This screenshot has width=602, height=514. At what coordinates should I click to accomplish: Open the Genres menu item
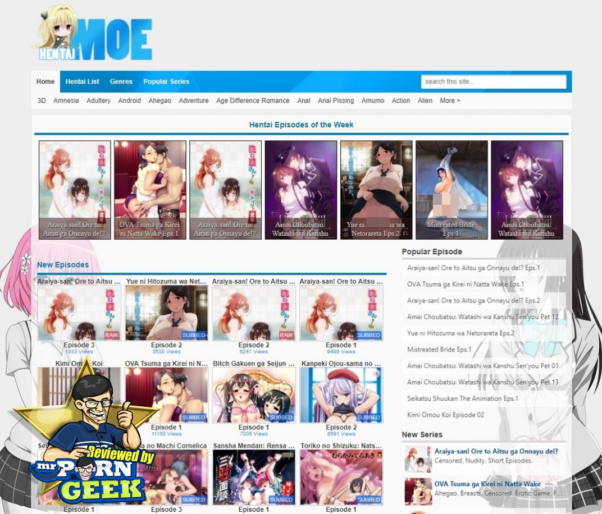(121, 81)
